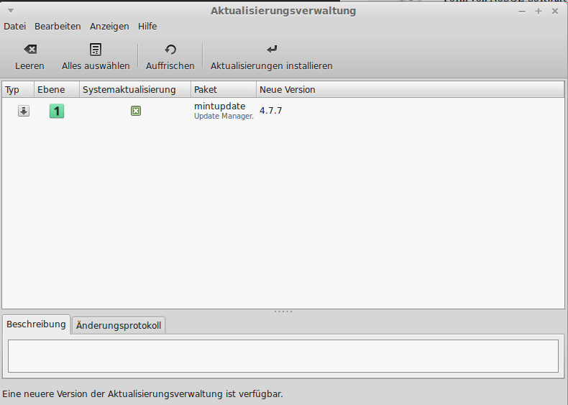Click the pane divider dots handle

[283, 311]
